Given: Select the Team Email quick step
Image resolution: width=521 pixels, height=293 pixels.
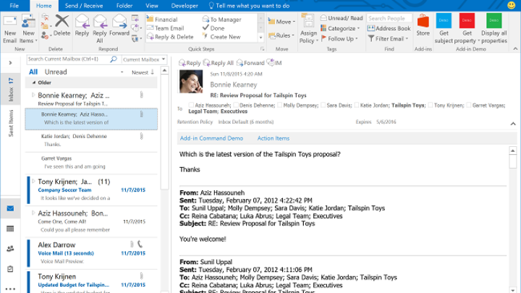Looking at the screenshot, I should point(166,28).
